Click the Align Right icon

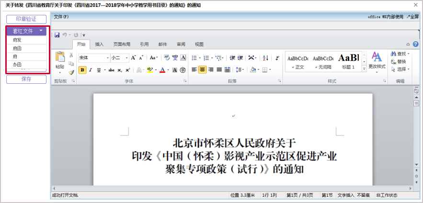click(x=211, y=70)
